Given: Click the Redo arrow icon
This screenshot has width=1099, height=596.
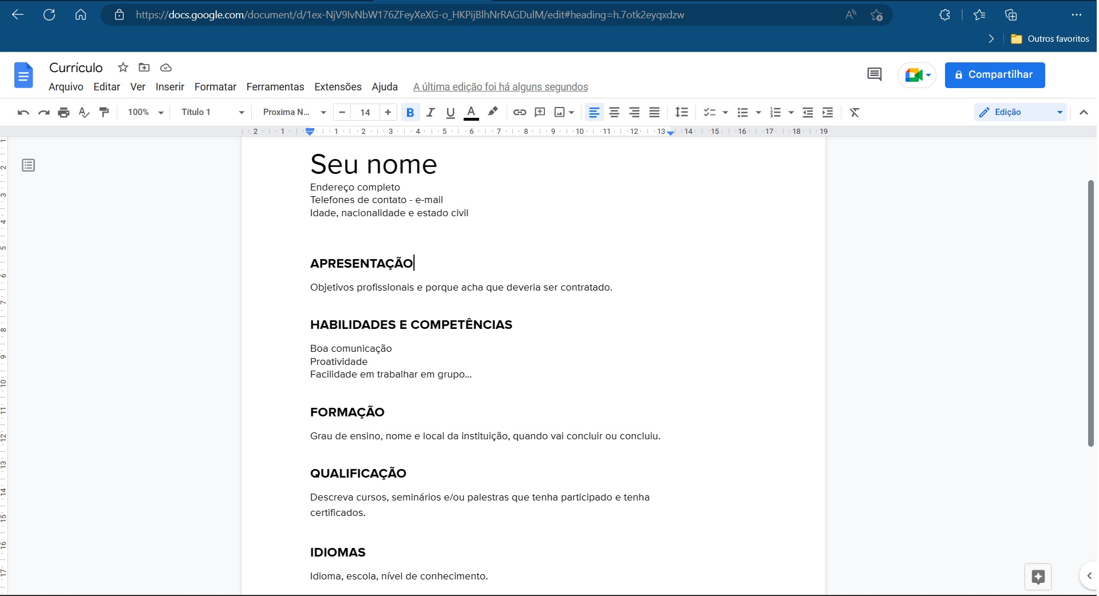Looking at the screenshot, I should [x=44, y=113].
